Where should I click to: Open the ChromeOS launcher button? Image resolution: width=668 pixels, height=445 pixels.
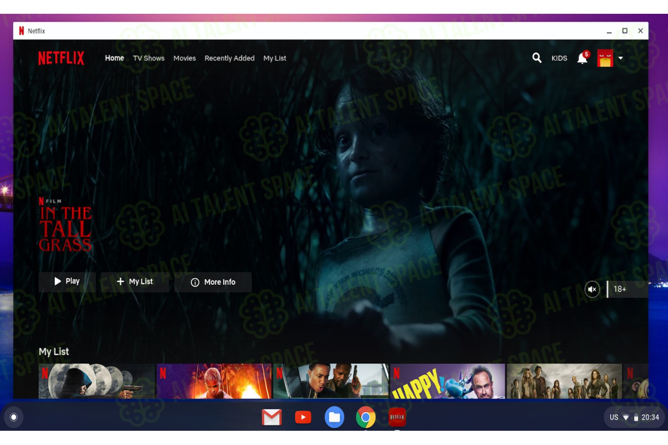click(x=14, y=417)
